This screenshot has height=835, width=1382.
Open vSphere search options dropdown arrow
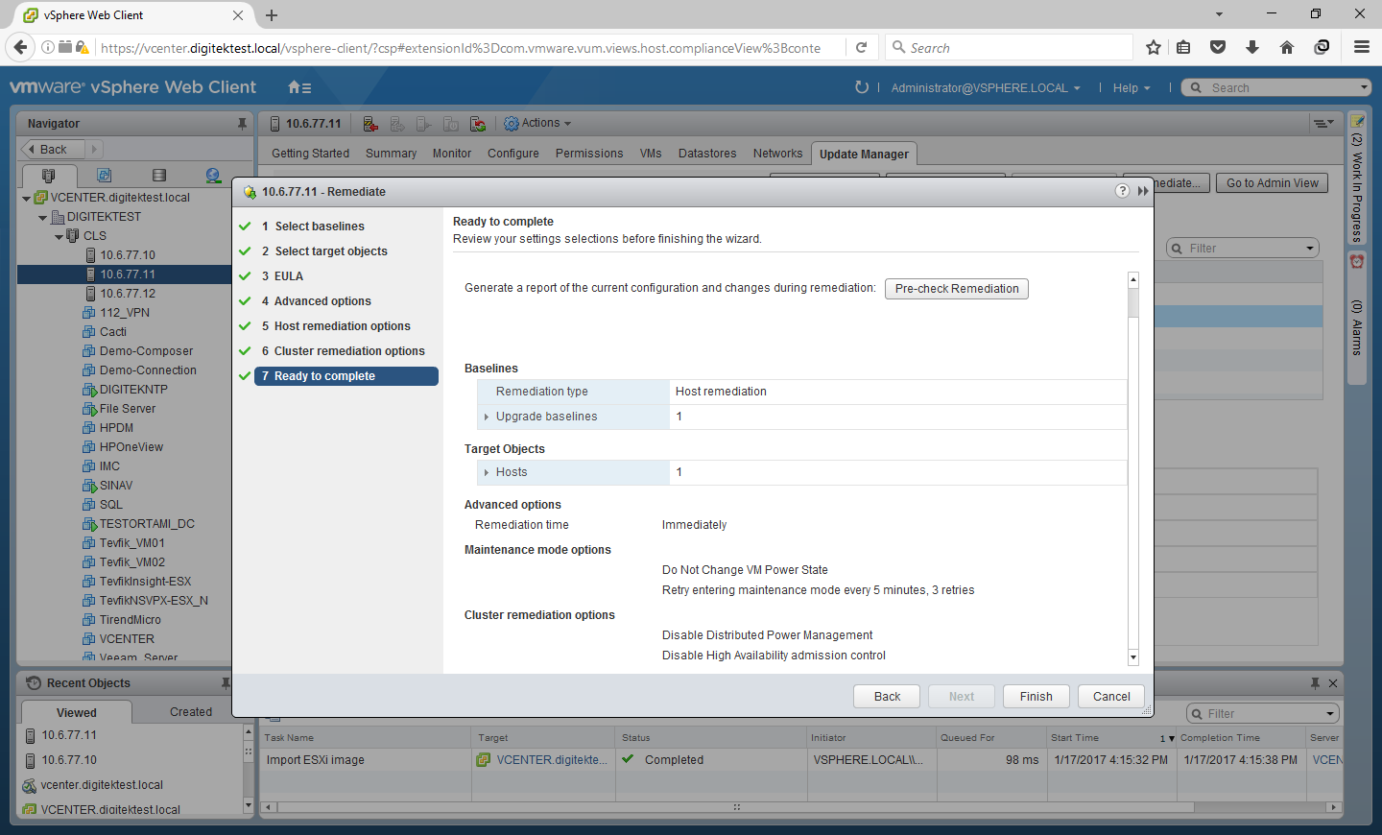pyautogui.click(x=1364, y=87)
